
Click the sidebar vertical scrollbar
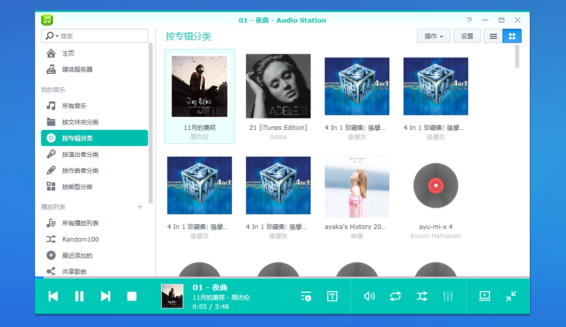click(x=151, y=123)
